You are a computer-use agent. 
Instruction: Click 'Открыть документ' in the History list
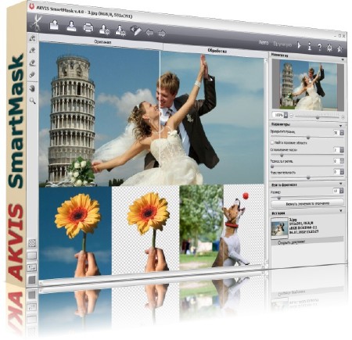coord(292,242)
